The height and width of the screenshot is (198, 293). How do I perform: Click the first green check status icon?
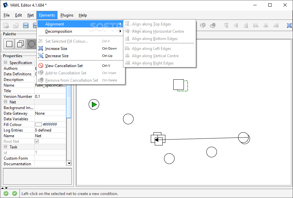click(6, 193)
